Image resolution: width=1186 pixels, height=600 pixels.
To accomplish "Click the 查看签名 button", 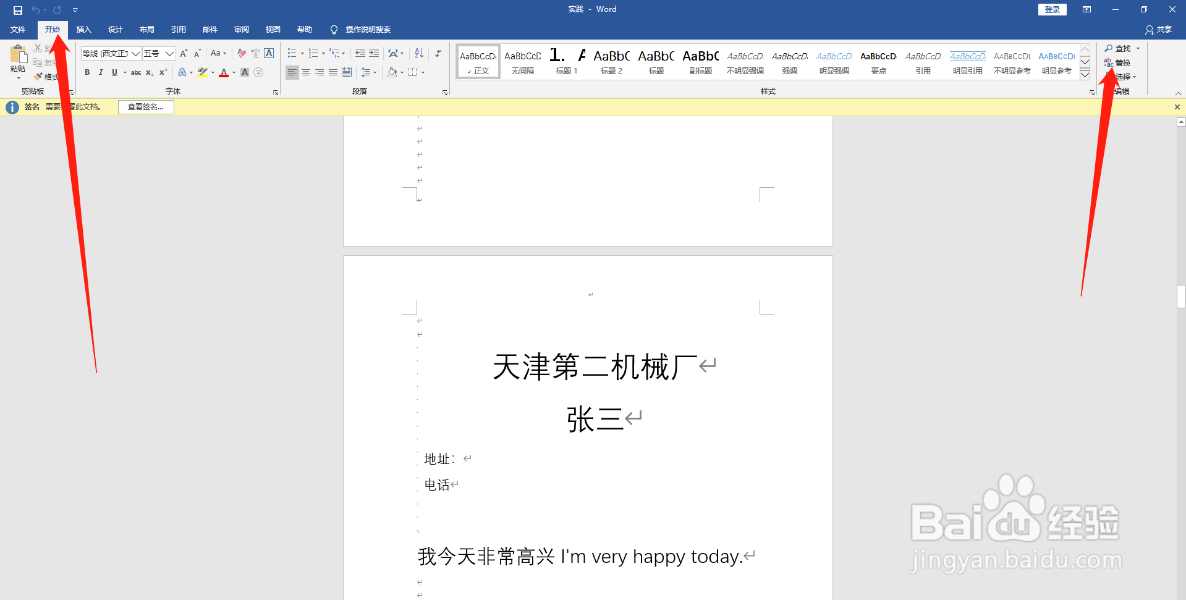I will pyautogui.click(x=145, y=106).
